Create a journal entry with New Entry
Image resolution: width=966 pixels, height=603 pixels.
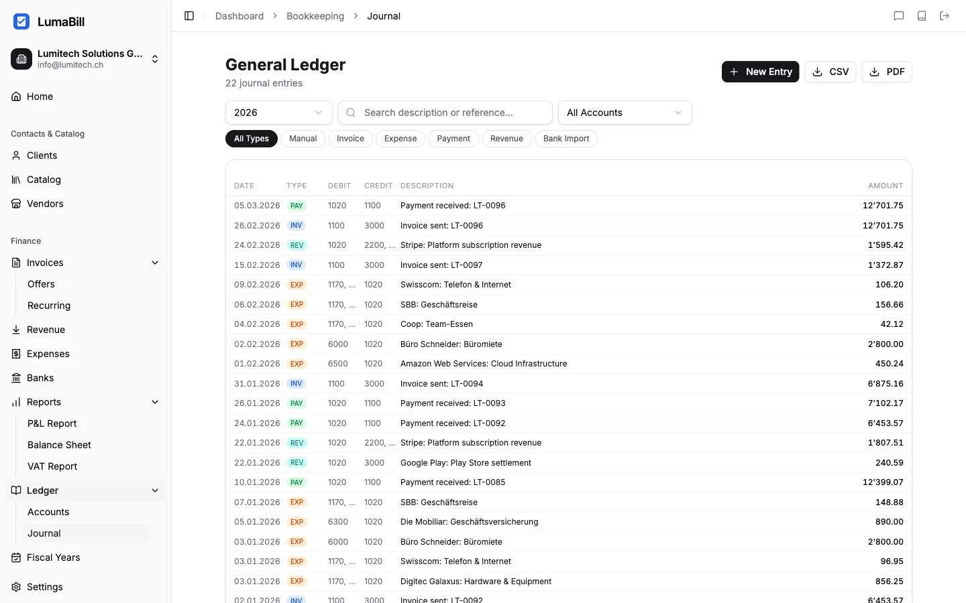tap(760, 72)
